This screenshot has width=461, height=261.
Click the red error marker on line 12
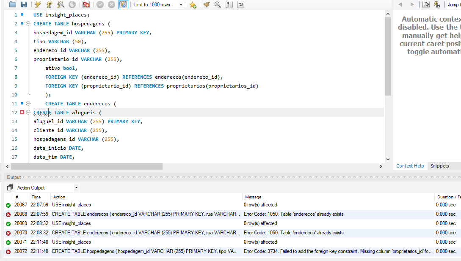pyautogui.click(x=22, y=112)
